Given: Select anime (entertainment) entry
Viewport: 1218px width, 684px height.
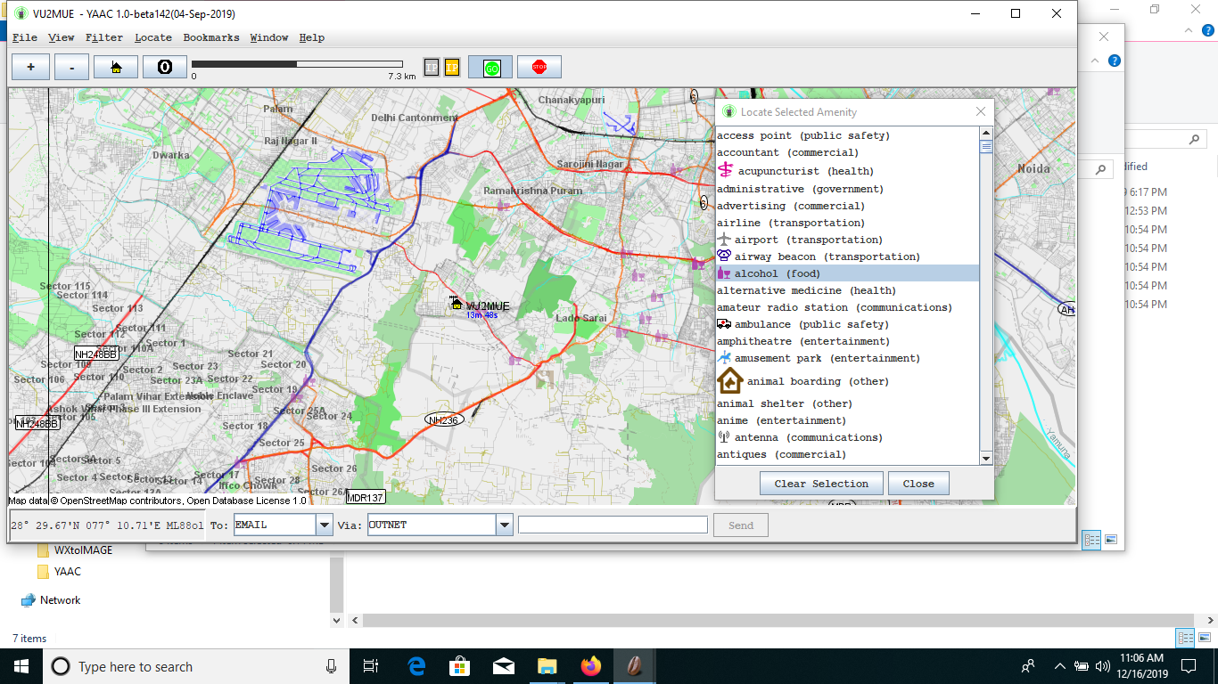Looking at the screenshot, I should [847, 420].
